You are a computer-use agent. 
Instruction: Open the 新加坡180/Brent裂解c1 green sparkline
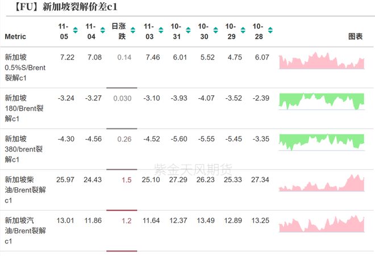(x=322, y=102)
